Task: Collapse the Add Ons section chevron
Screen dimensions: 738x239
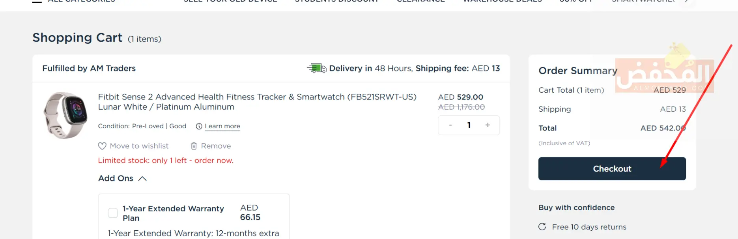Action: coord(142,179)
